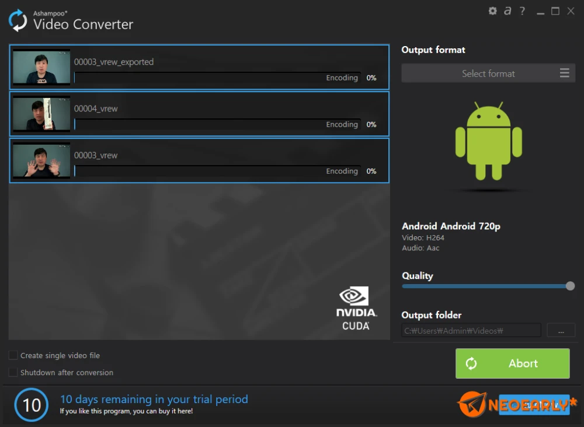Viewport: 584px width, 427px height.
Task: Select the 00004_vrew video thumbnail
Action: [41, 114]
